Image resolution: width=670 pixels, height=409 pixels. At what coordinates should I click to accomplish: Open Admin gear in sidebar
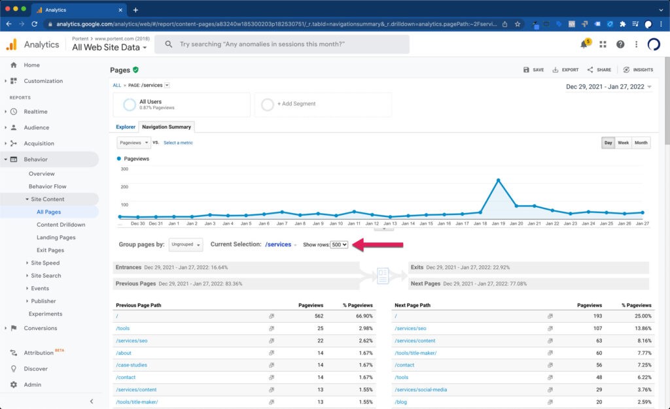tap(14, 385)
